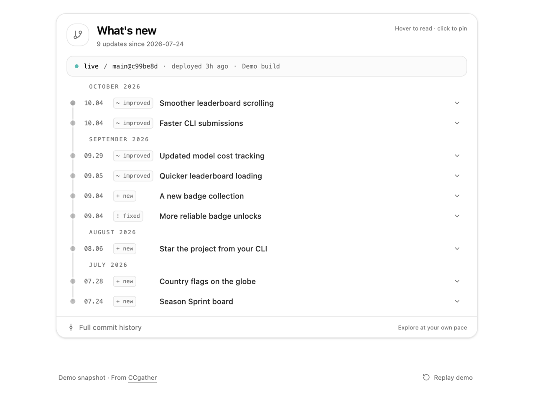Click the timeline dot for A new badge collection

point(73,196)
